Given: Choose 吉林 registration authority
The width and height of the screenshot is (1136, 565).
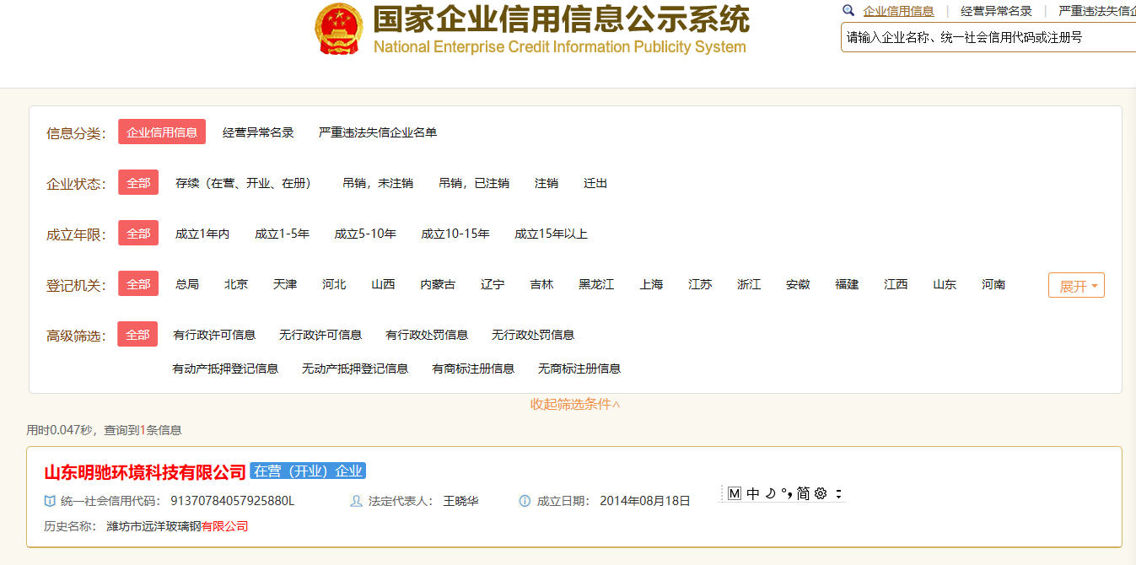Looking at the screenshot, I should click(541, 284).
